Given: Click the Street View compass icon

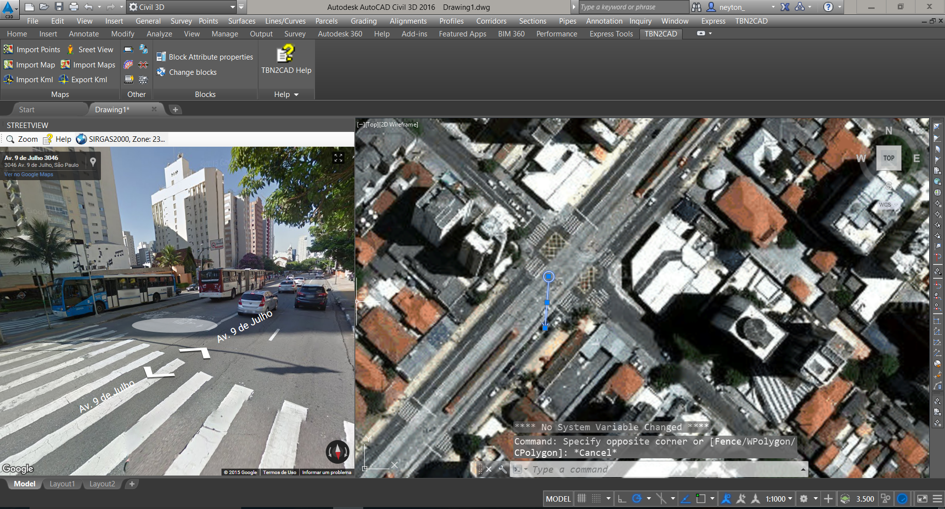Looking at the screenshot, I should [x=338, y=451].
